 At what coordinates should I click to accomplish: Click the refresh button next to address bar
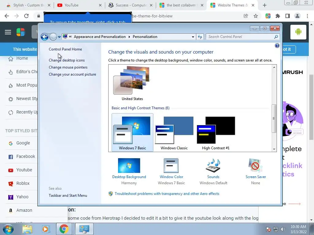tap(200, 37)
